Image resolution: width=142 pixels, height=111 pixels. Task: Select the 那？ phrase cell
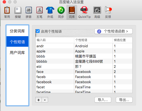(93, 67)
